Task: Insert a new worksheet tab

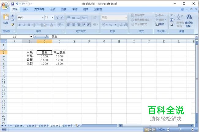Action: [x=77, y=126]
